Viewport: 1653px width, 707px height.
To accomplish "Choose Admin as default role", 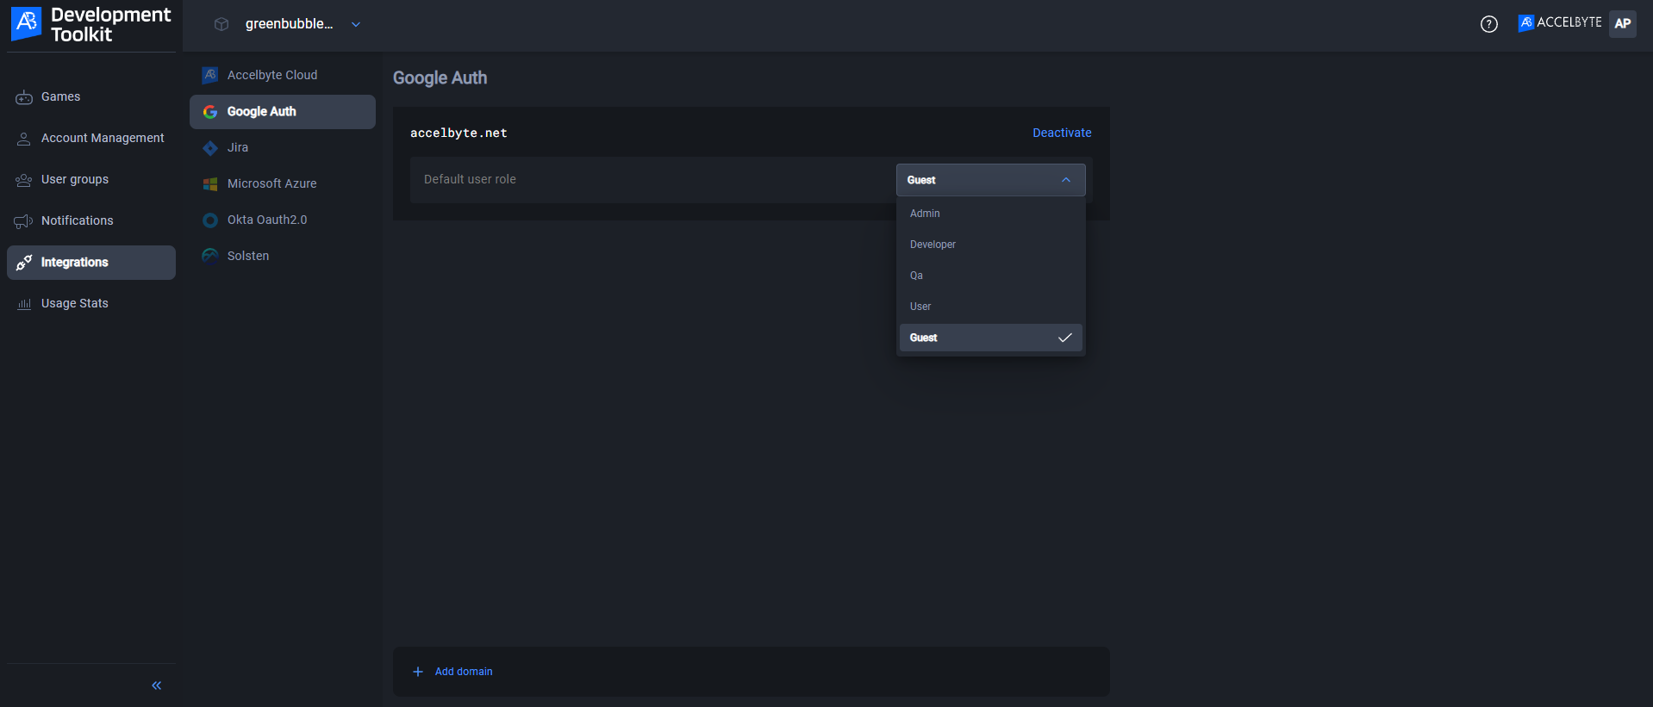I will tap(990, 214).
